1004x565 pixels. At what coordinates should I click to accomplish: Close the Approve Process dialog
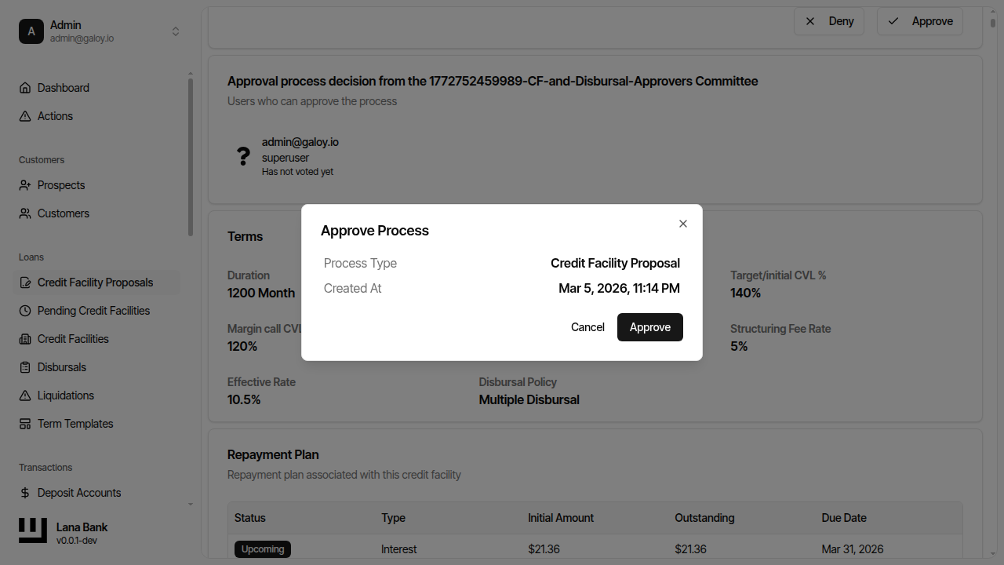[682, 224]
